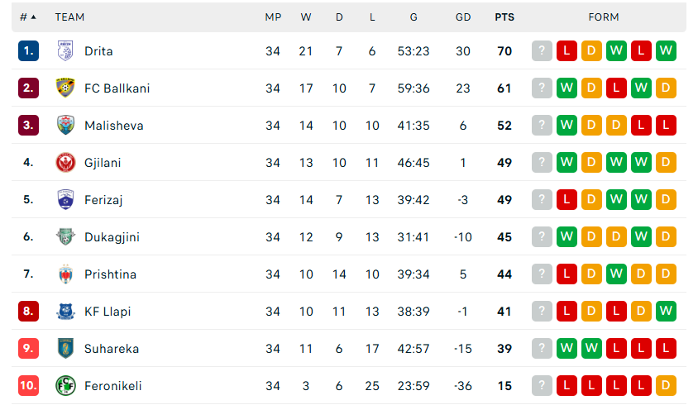This screenshot has height=405, width=698.
Task: Sort table by rank column arrow
Action: [33, 17]
